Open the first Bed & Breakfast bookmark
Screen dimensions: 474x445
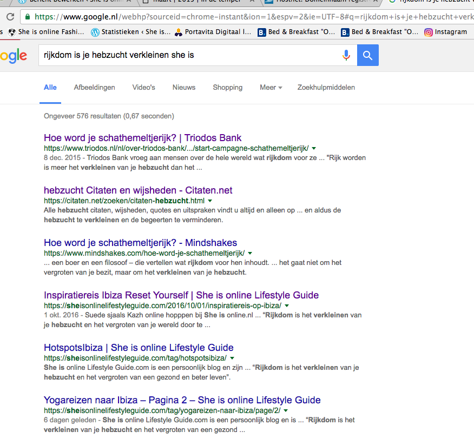click(297, 32)
